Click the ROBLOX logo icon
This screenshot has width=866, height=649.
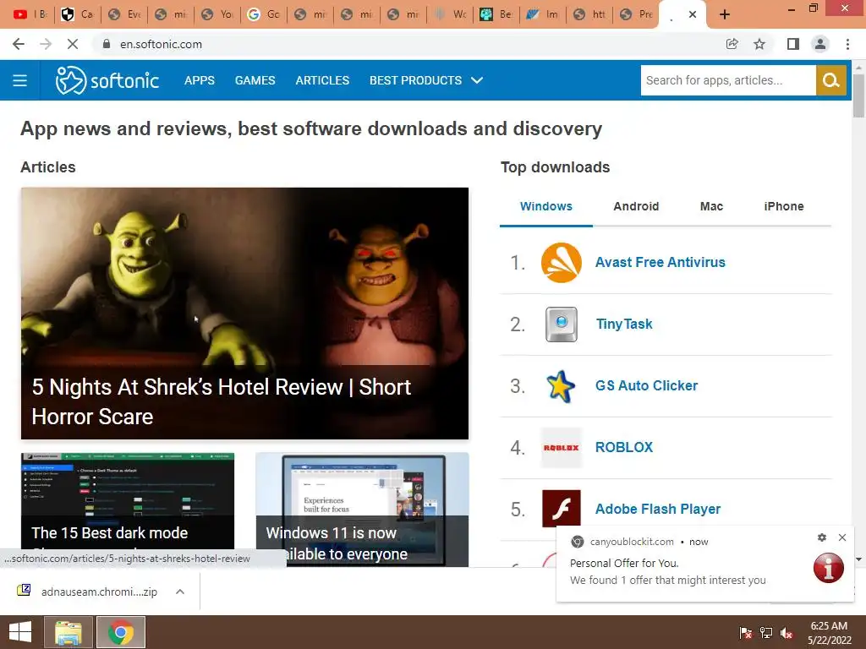pyautogui.click(x=562, y=448)
